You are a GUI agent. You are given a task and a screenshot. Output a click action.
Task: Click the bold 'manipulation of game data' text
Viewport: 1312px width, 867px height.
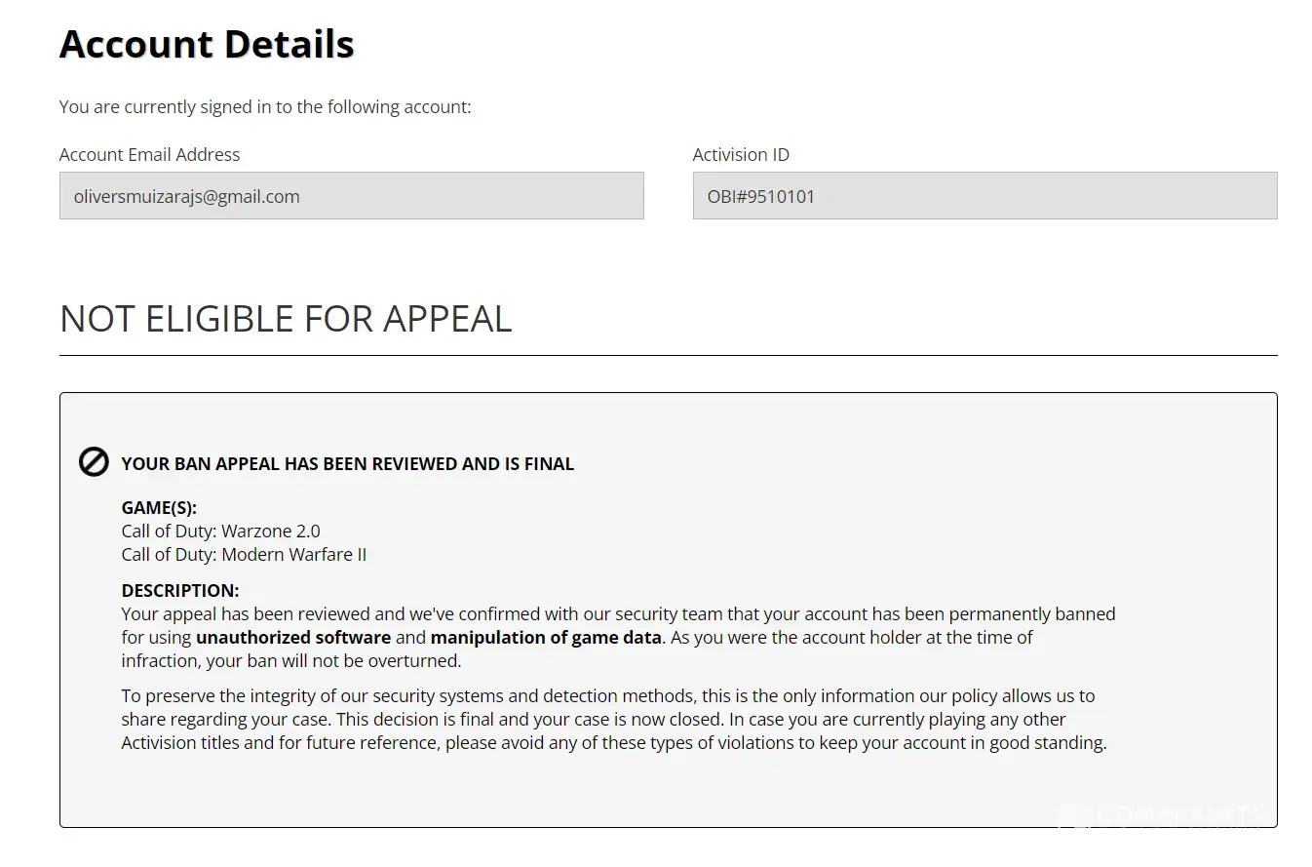(x=546, y=638)
